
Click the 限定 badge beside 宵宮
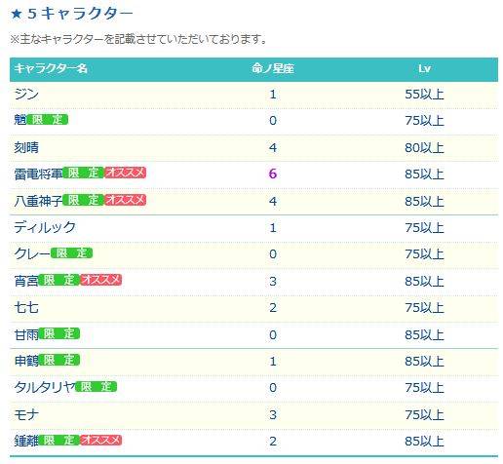pyautogui.click(x=59, y=280)
